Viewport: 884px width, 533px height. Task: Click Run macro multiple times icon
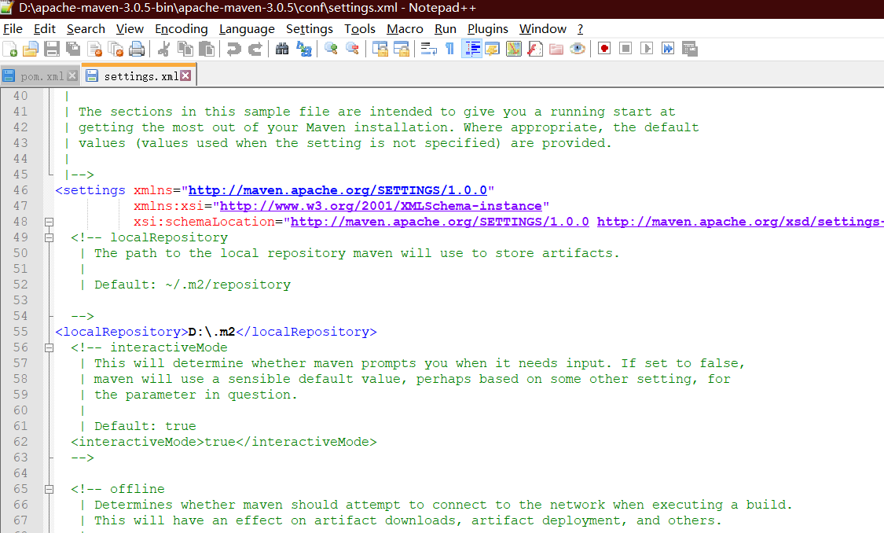(668, 49)
